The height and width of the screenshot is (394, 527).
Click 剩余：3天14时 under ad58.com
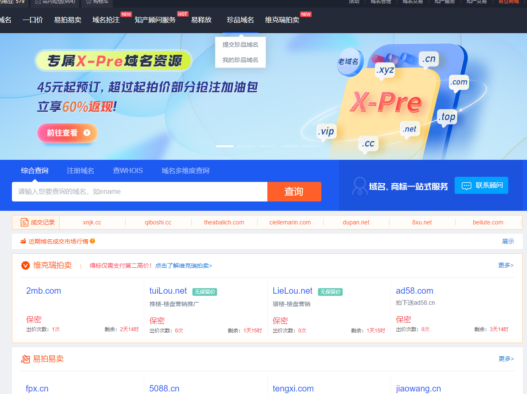point(491,329)
